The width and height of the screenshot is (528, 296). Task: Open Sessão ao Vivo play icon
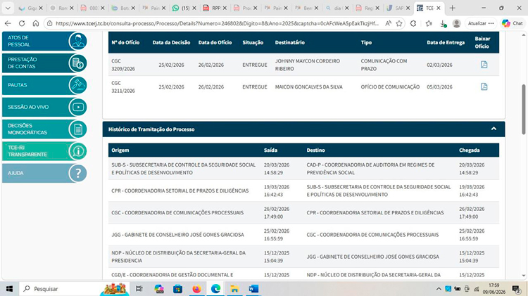(x=77, y=107)
